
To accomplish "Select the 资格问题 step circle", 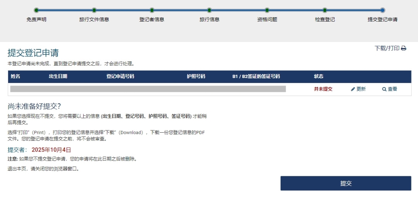I will coord(267,10).
